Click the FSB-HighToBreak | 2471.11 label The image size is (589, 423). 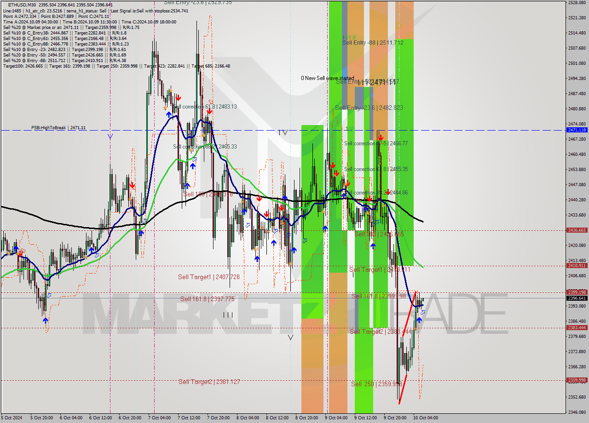(x=58, y=127)
